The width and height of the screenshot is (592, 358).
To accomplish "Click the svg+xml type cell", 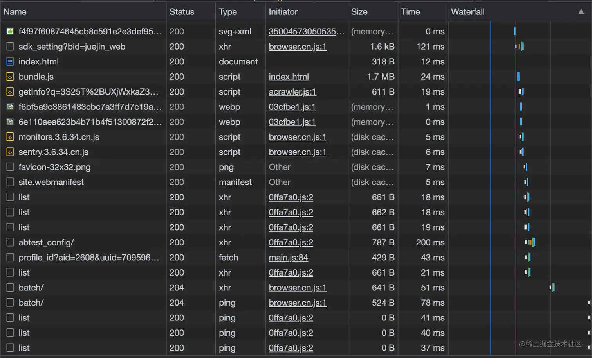I will pyautogui.click(x=235, y=31).
